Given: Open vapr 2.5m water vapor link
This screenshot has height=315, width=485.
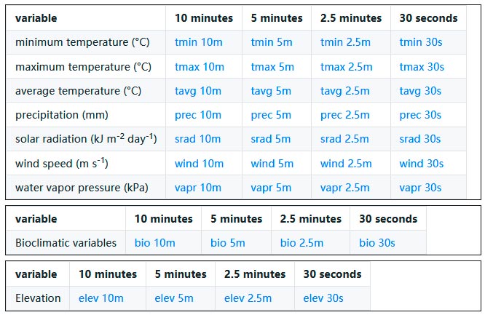Looking at the screenshot, I should pos(345,188).
